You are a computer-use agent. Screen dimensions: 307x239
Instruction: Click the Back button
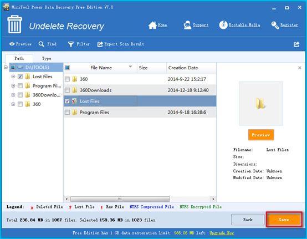coord(248,220)
